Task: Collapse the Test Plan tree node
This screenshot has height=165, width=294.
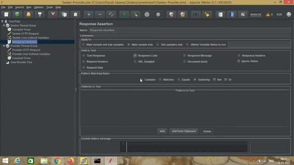Action: pos(2,22)
